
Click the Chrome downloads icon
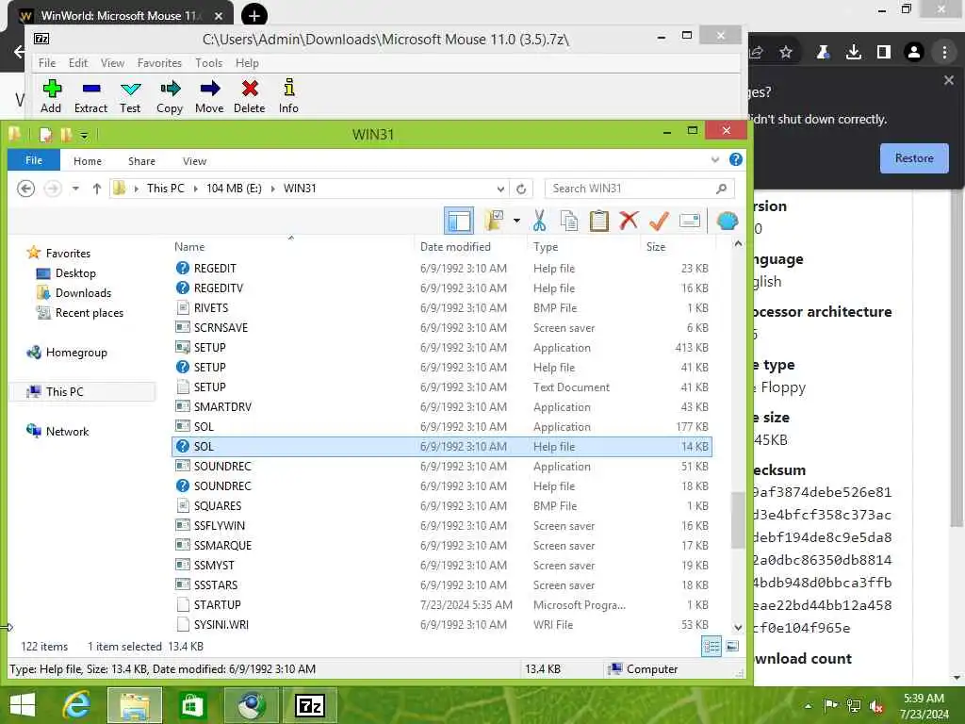(853, 53)
